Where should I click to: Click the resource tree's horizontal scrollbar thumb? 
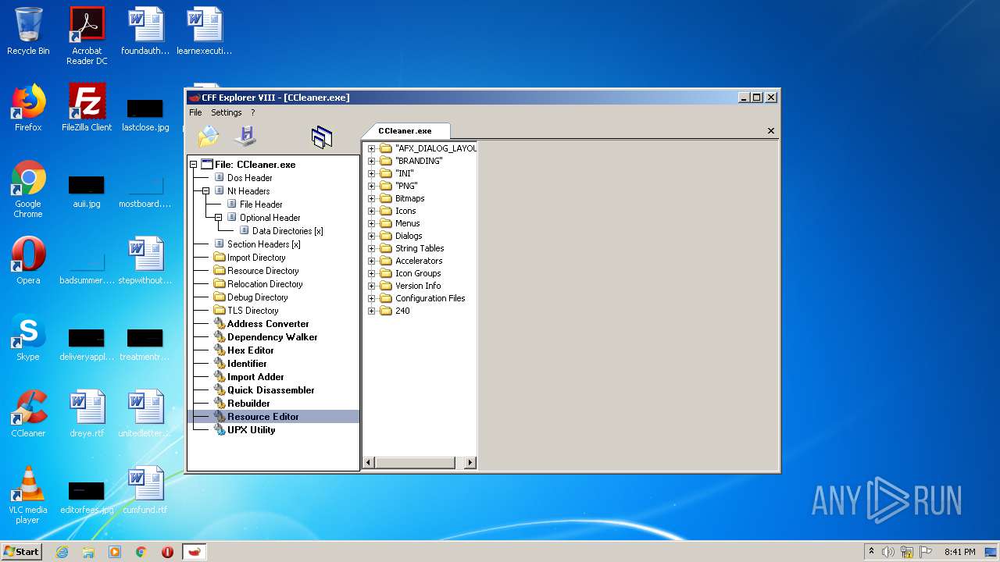[x=415, y=463]
